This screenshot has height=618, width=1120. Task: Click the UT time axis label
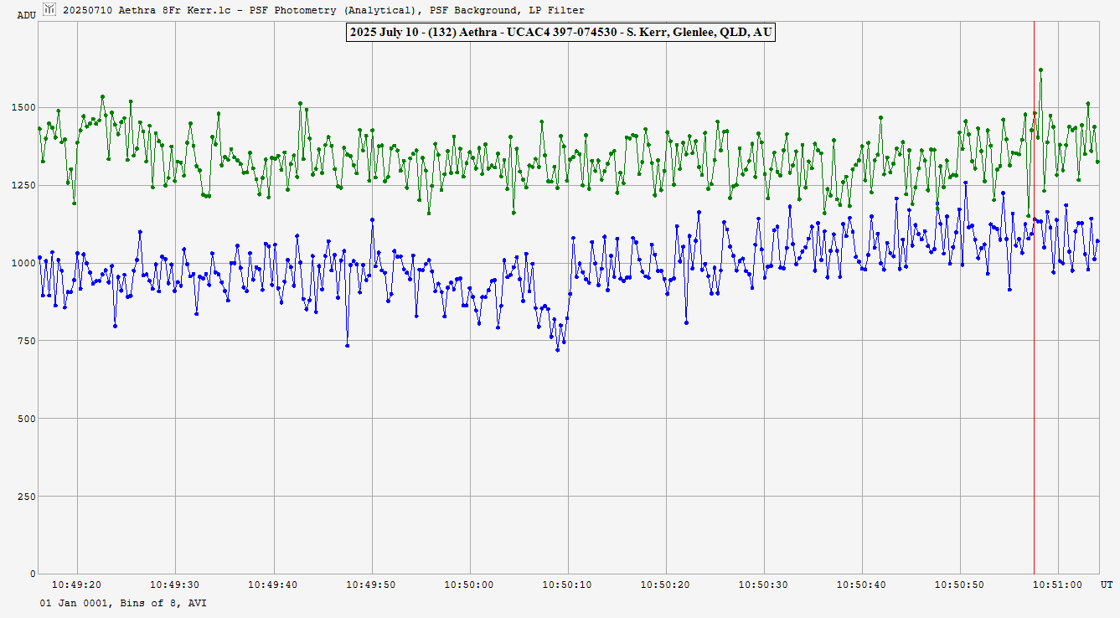coord(1106,585)
